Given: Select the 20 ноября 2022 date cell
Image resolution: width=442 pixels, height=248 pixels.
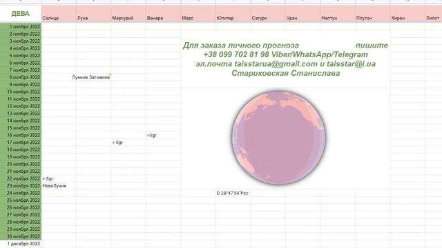Looking at the screenshot, I should (x=21, y=164).
